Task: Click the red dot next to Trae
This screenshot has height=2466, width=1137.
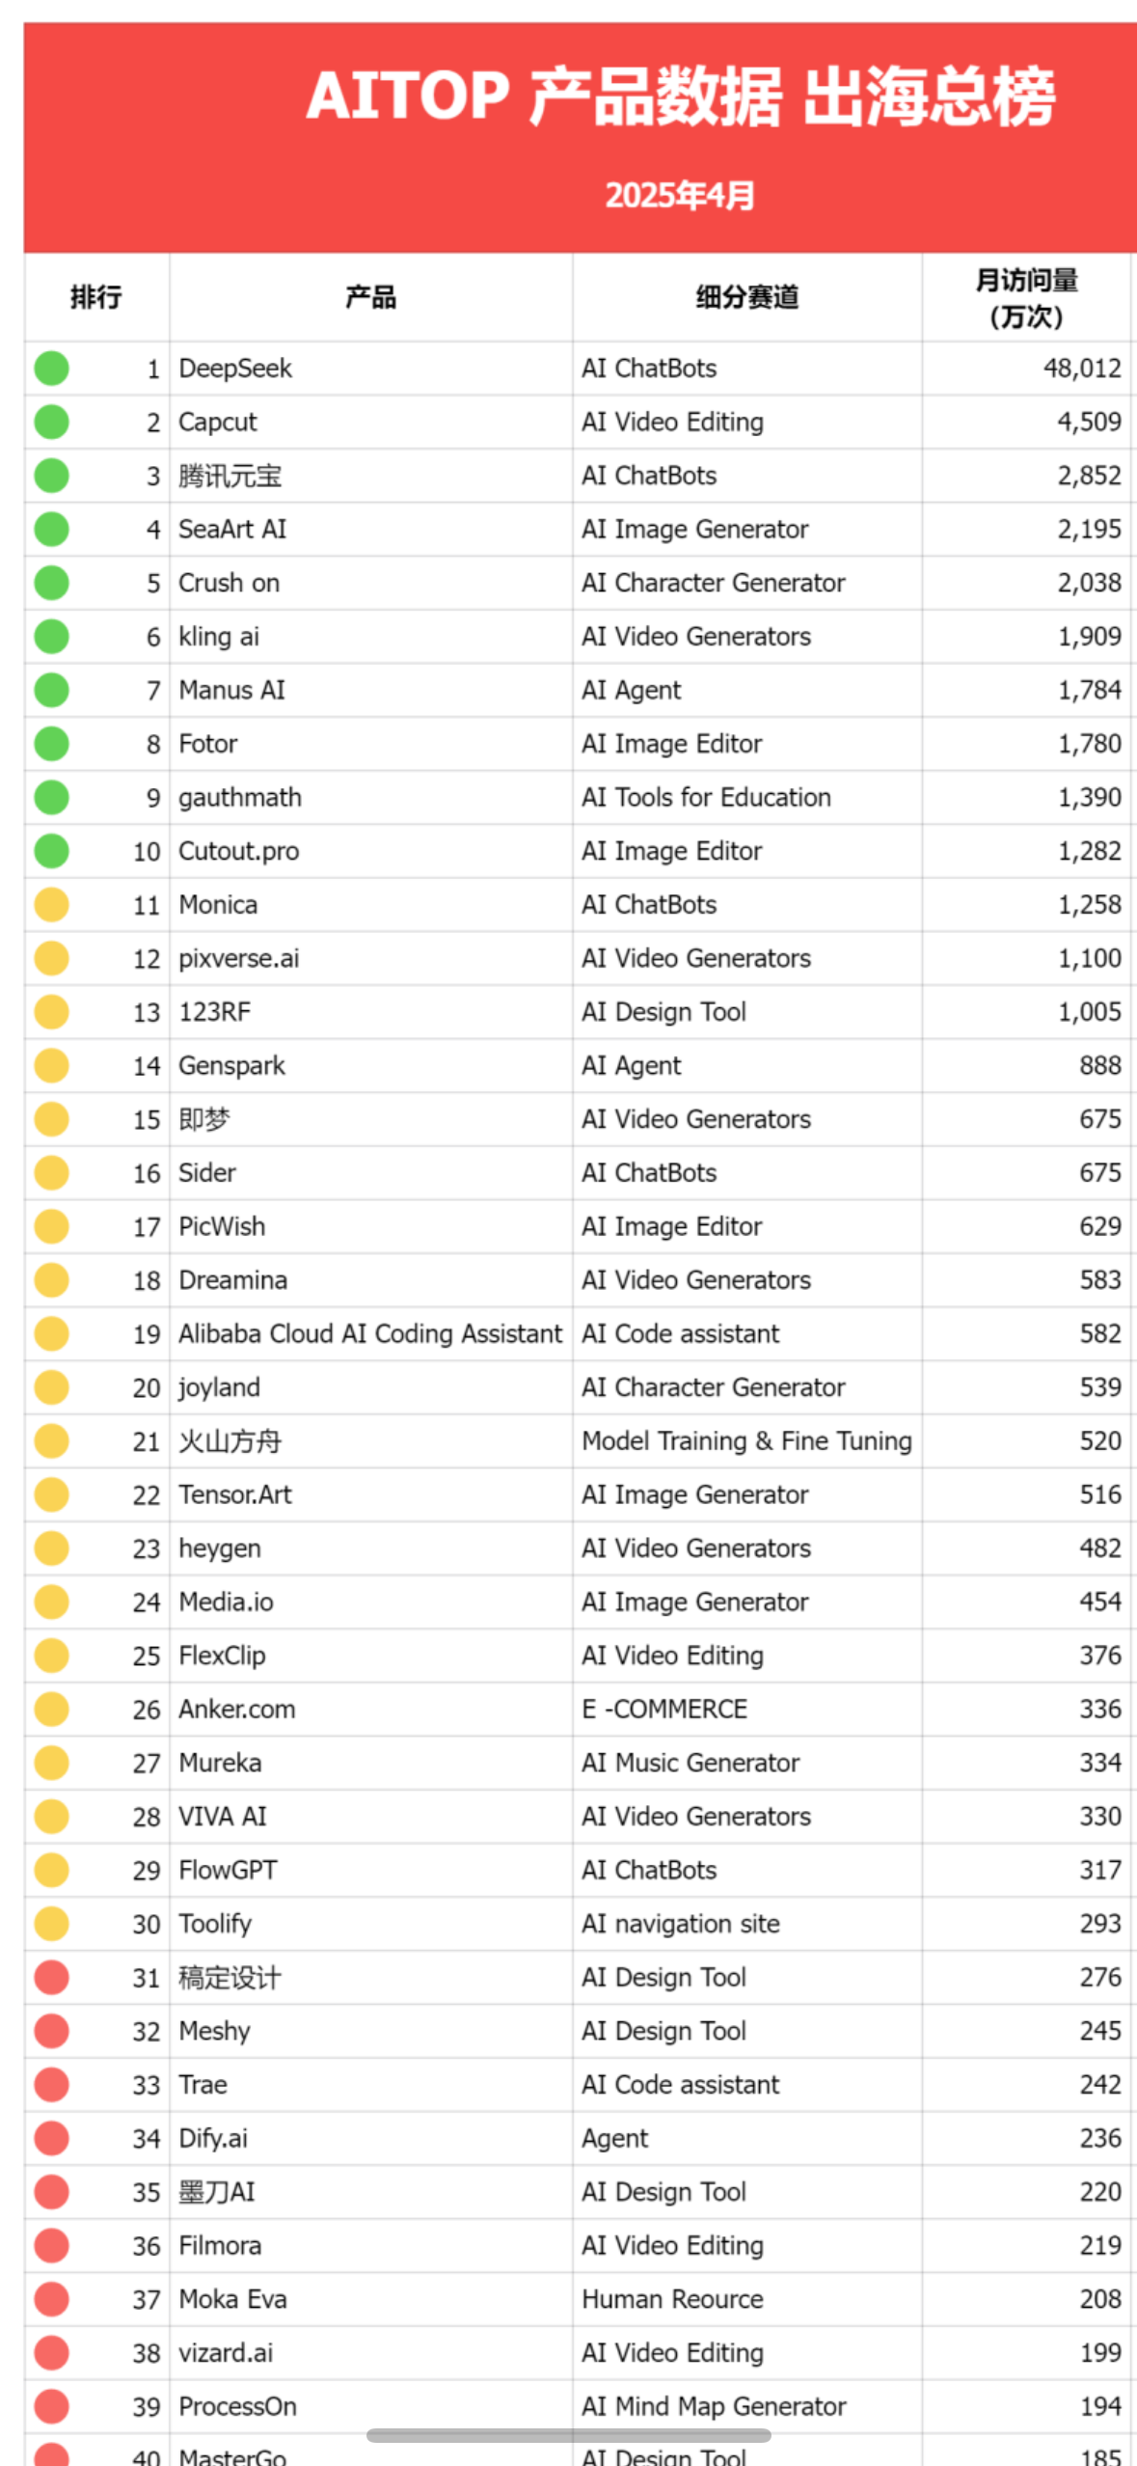Action: (51, 2084)
